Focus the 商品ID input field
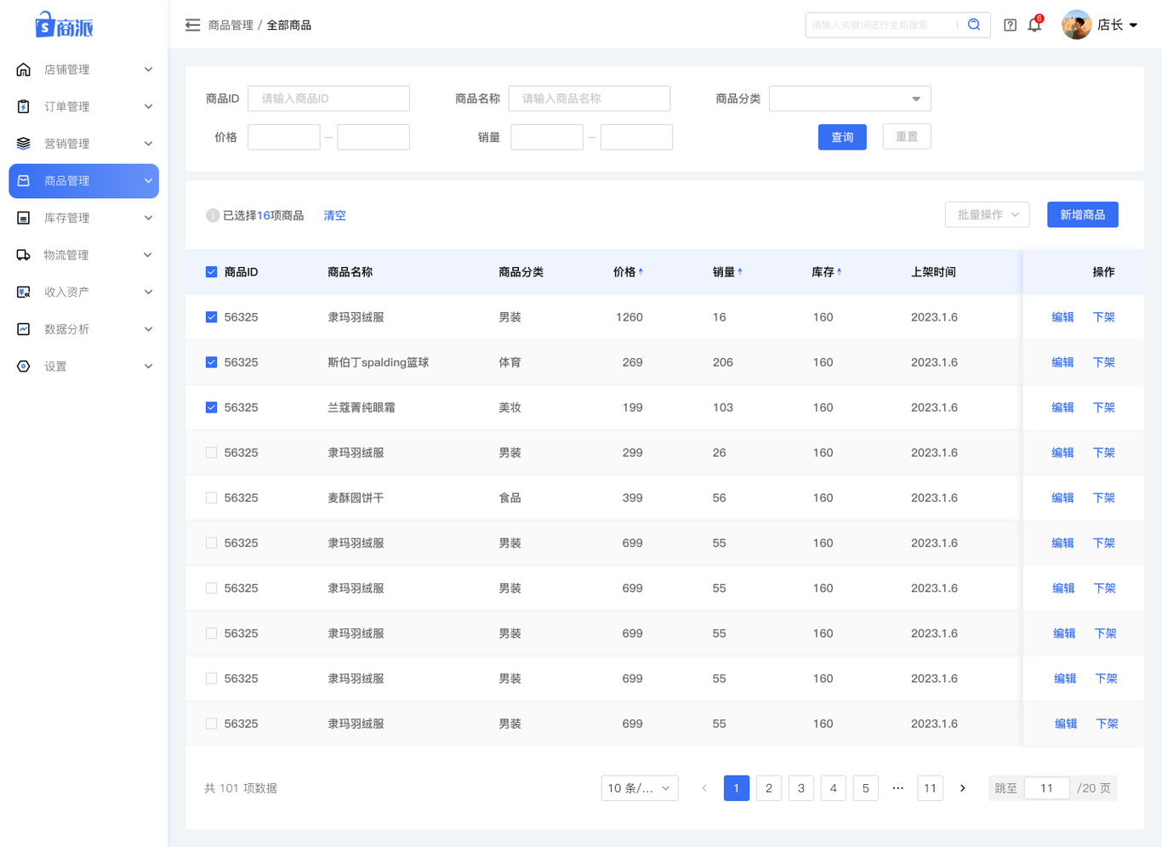The height and width of the screenshot is (847, 1162). coord(328,99)
